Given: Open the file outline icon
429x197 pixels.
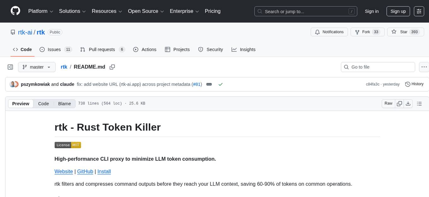Looking at the screenshot, I should (x=419, y=103).
